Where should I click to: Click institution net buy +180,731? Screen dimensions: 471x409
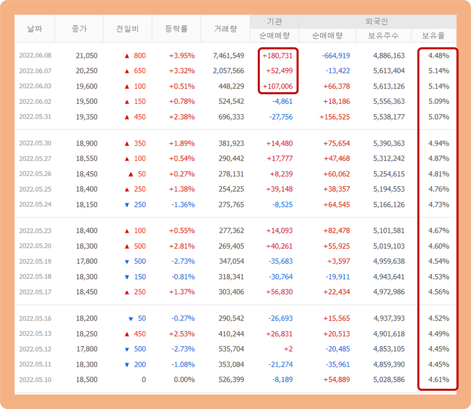[x=277, y=55]
